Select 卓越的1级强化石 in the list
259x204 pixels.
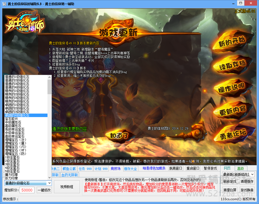tap(26, 105)
